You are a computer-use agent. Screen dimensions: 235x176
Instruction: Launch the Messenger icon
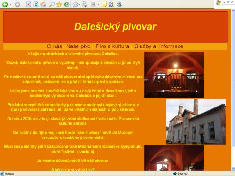(119, 4)
